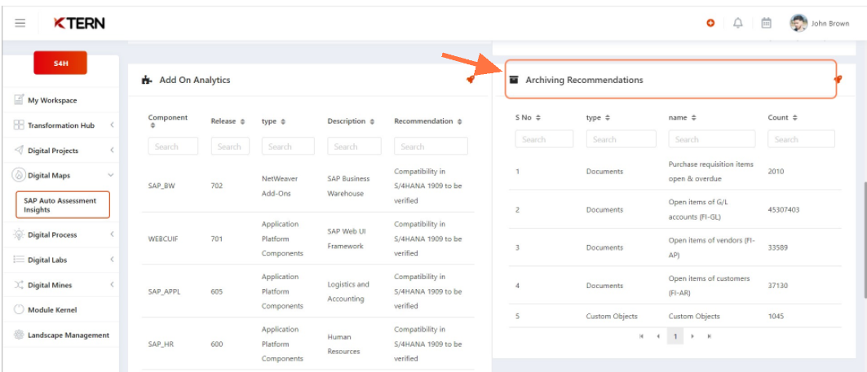867x372 pixels.
Task: Sort by Description column
Action: [x=372, y=121]
